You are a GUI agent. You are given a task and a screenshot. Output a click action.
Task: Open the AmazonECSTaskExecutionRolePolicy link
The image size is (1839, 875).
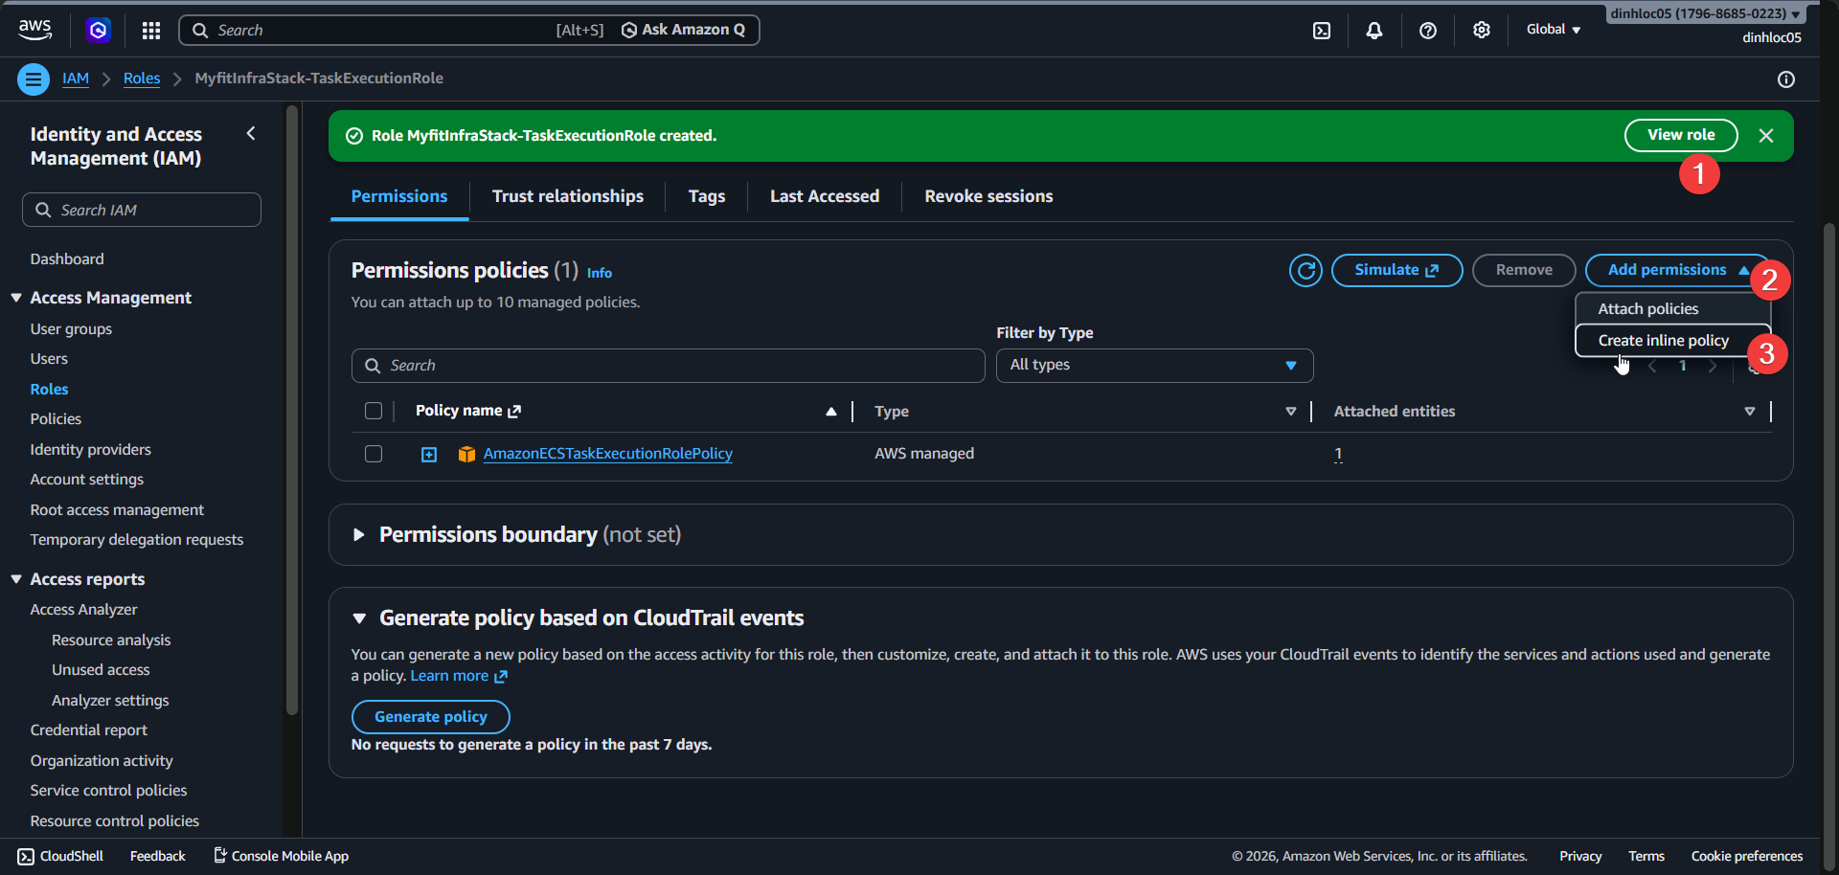click(608, 454)
